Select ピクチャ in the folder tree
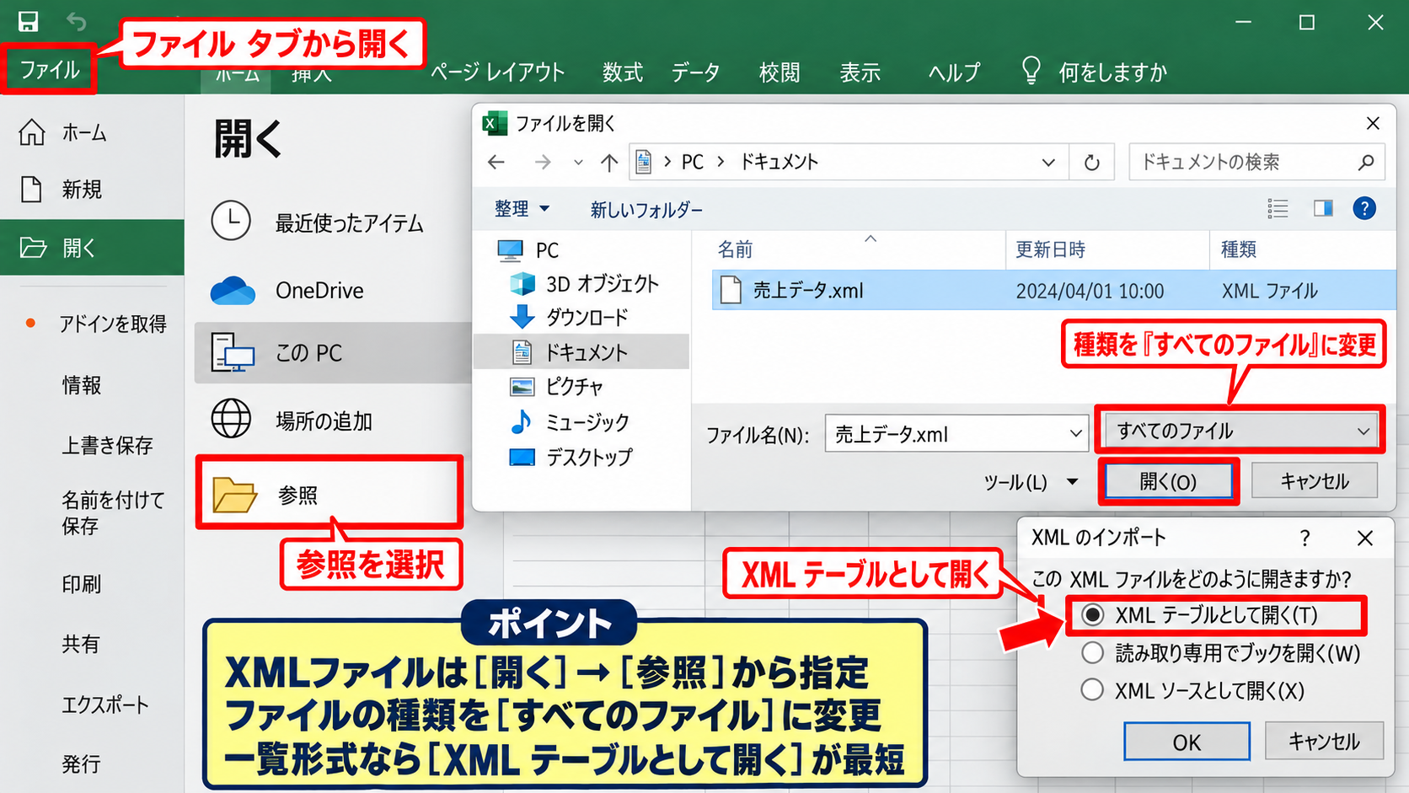Image resolution: width=1409 pixels, height=793 pixels. click(x=574, y=386)
